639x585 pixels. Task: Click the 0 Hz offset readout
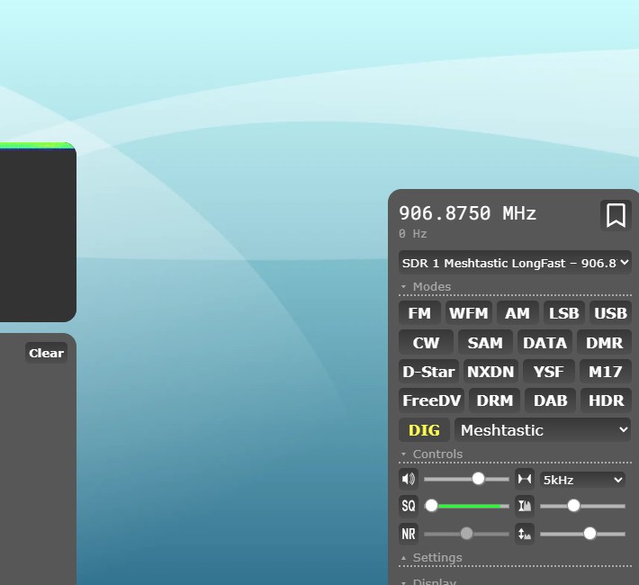click(413, 234)
